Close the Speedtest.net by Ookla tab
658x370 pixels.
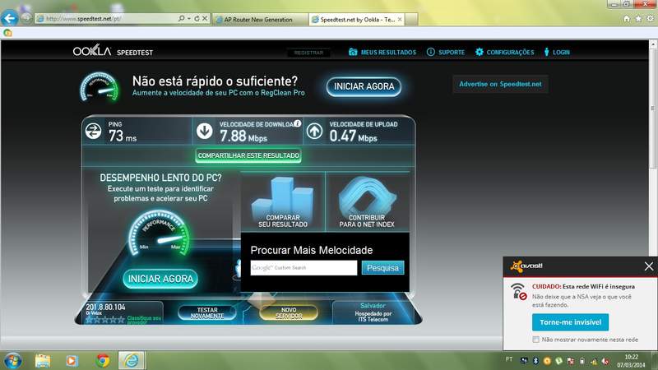[400, 19]
